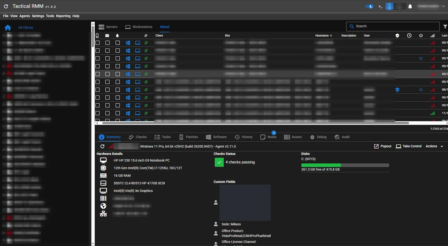Open the Agents menu
This screenshot has height=246, width=448.
tap(25, 16)
